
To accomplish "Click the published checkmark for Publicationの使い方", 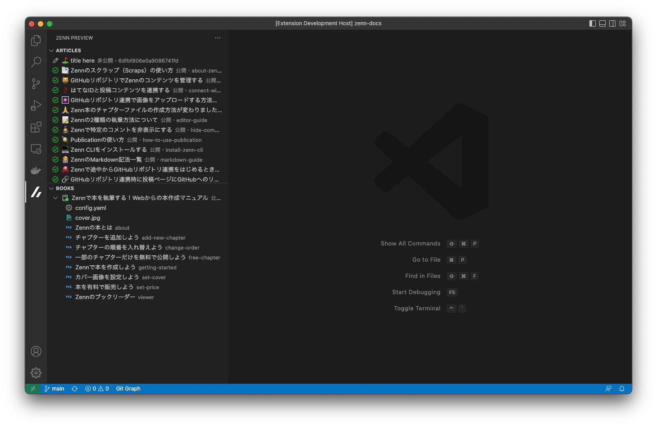I will coord(55,140).
